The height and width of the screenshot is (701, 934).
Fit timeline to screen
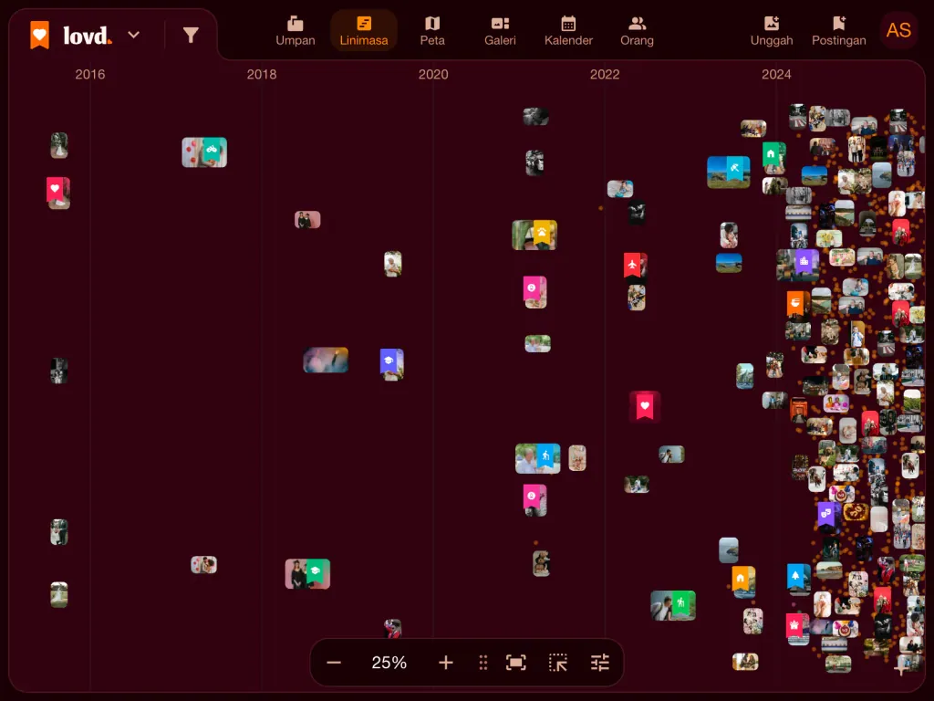pyautogui.click(x=516, y=663)
